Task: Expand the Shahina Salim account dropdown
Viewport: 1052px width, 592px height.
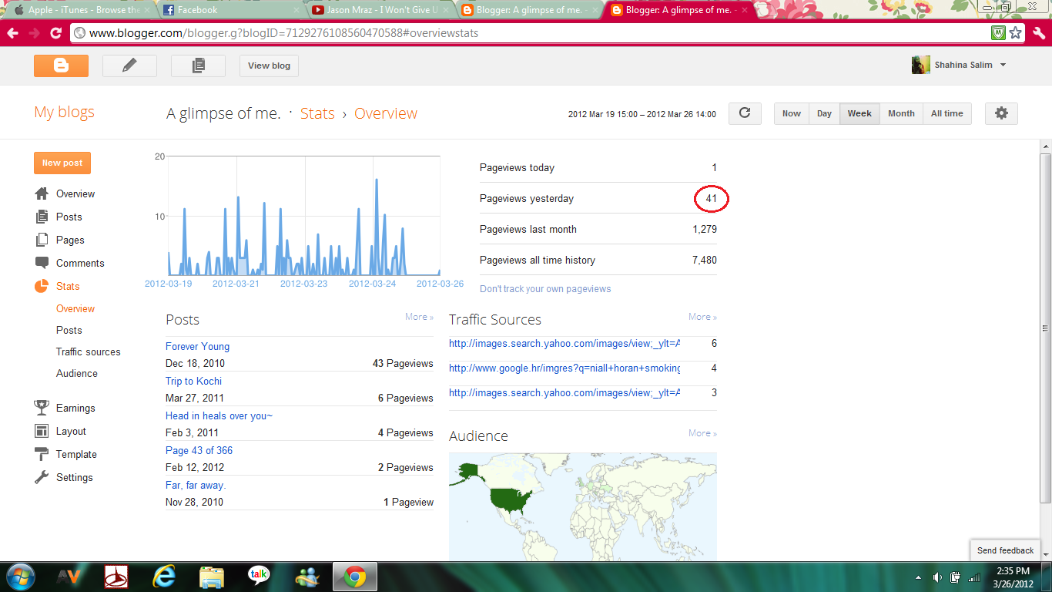Action: [x=1003, y=66]
